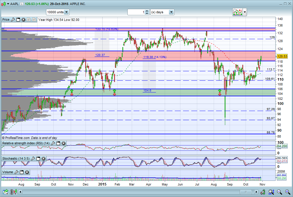293x197 pixels.
Task: Maximize the Price panel via window icon
Action: pyautogui.click(x=18, y=20)
